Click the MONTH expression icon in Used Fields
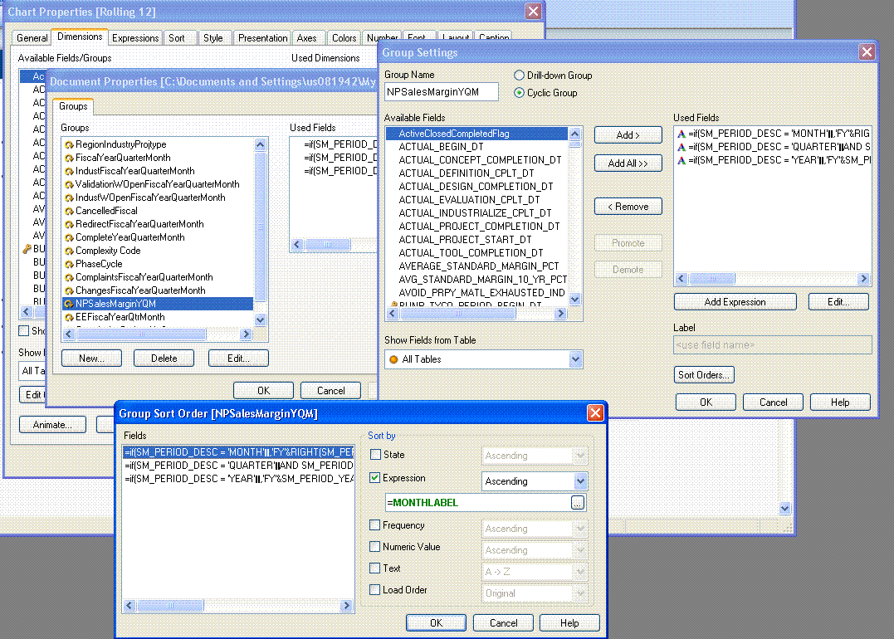 681,134
